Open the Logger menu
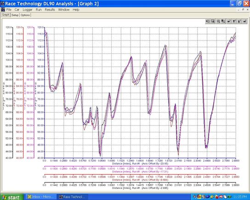 click(x=28, y=10)
